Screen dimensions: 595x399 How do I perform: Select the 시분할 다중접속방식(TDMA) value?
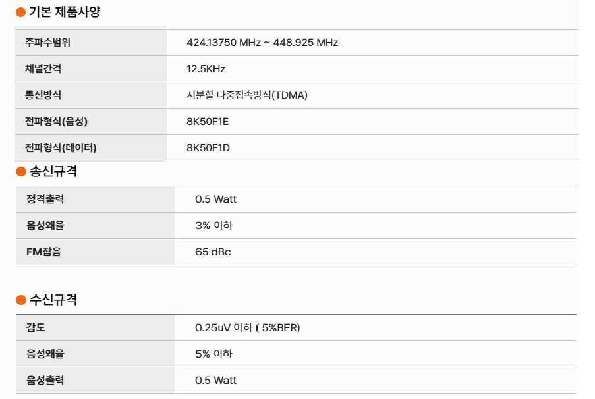click(247, 95)
